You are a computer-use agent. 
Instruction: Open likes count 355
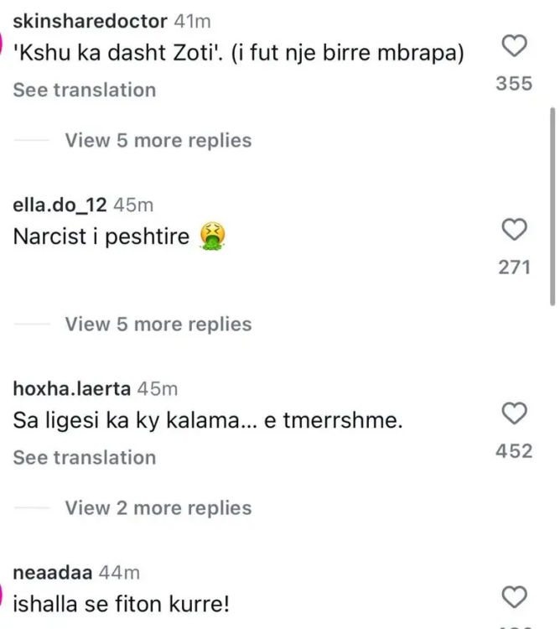tap(514, 84)
